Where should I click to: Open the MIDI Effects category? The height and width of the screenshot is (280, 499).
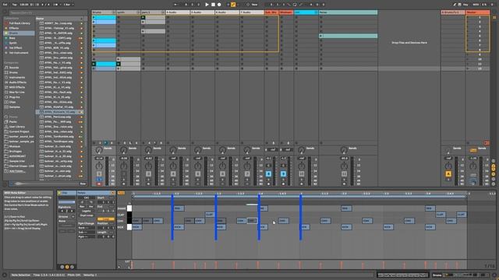[x=17, y=87]
